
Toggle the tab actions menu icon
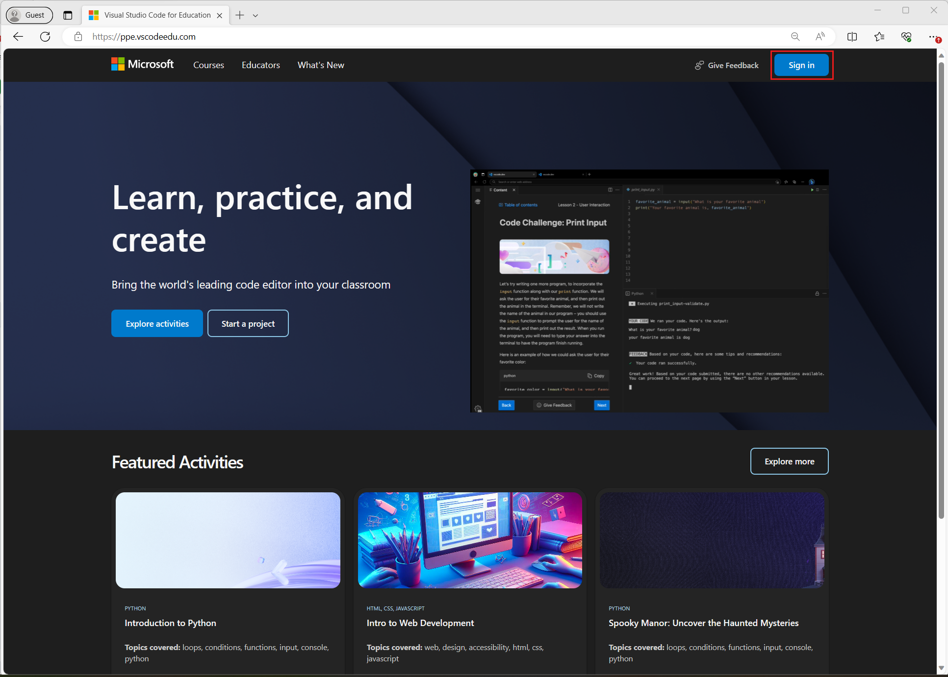point(68,15)
